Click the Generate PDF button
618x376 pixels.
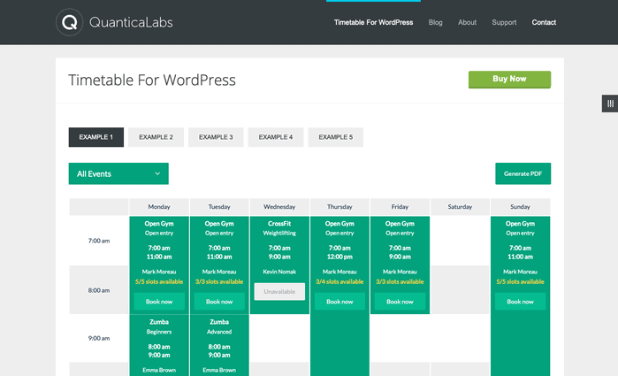pyautogui.click(x=523, y=173)
